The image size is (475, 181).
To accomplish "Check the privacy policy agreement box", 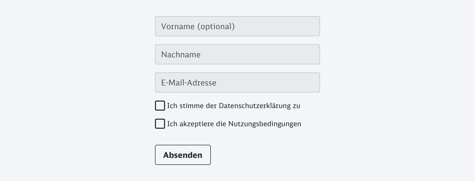I will tap(160, 106).
